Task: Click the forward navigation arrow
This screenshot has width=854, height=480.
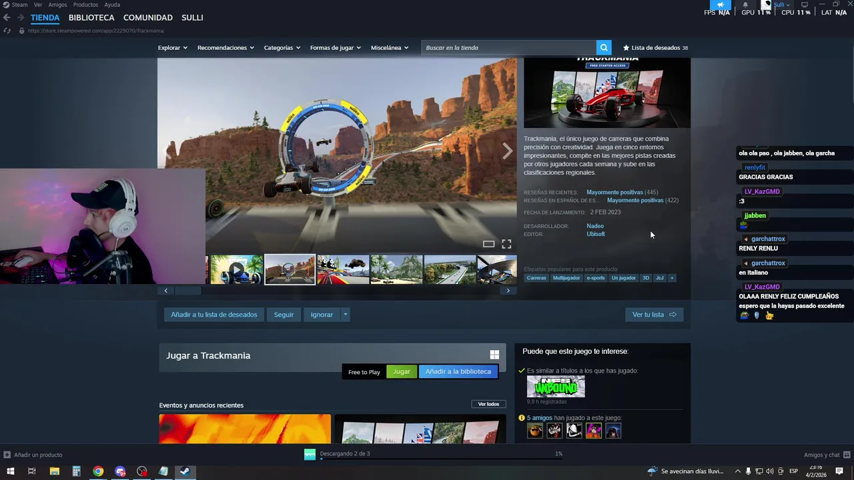Action: (21, 17)
